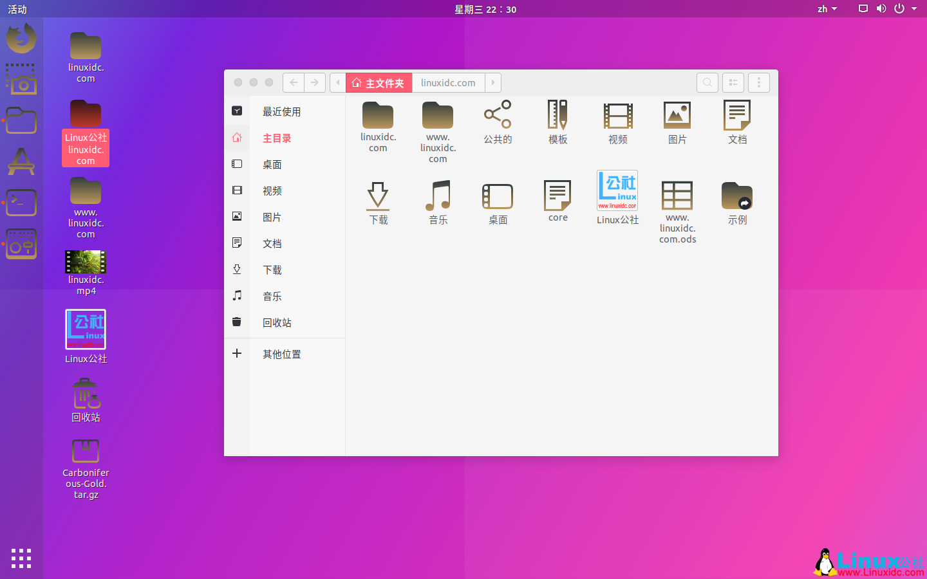The height and width of the screenshot is (579, 927).
Task: Select the linuxidc.com breadcrumb in the path bar
Action: point(448,82)
